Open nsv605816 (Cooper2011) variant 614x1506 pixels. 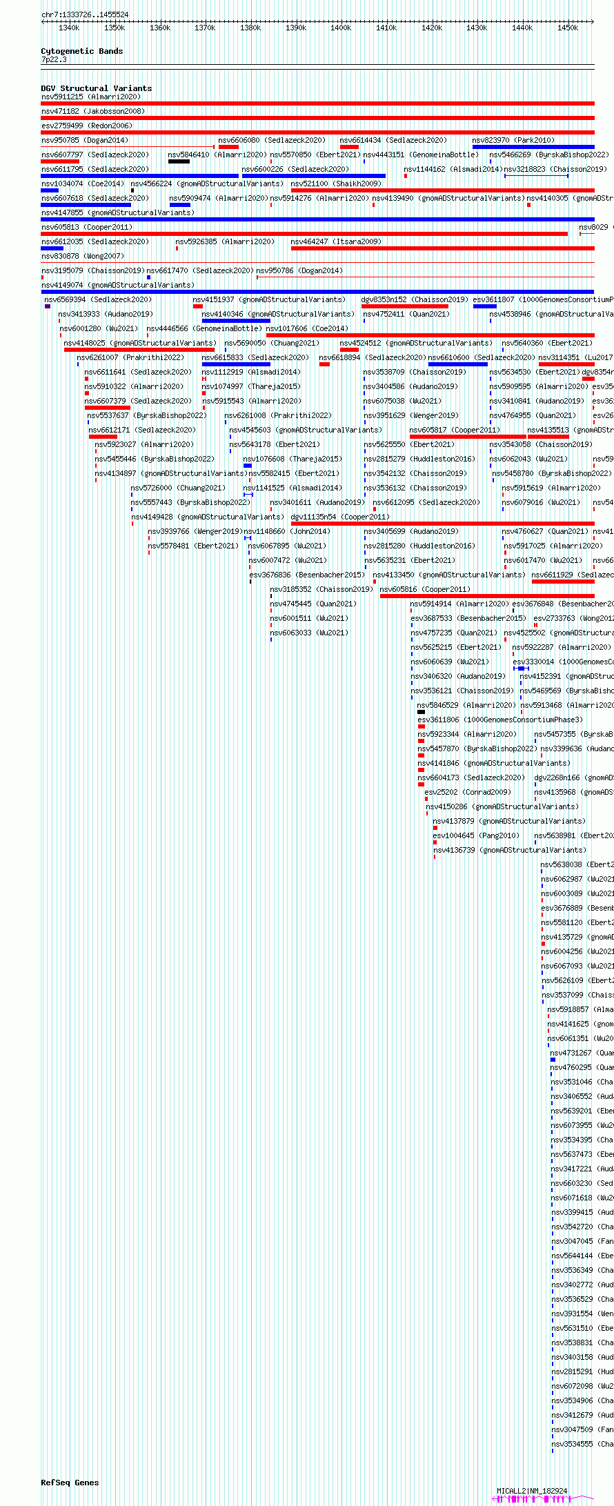(487, 596)
